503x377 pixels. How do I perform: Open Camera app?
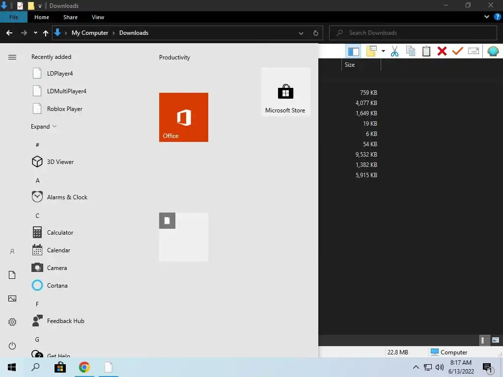[x=50, y=268]
